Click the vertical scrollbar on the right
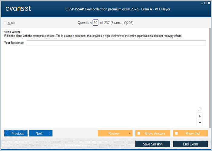This screenshot has width=212, height=151. [x=210, y=75]
